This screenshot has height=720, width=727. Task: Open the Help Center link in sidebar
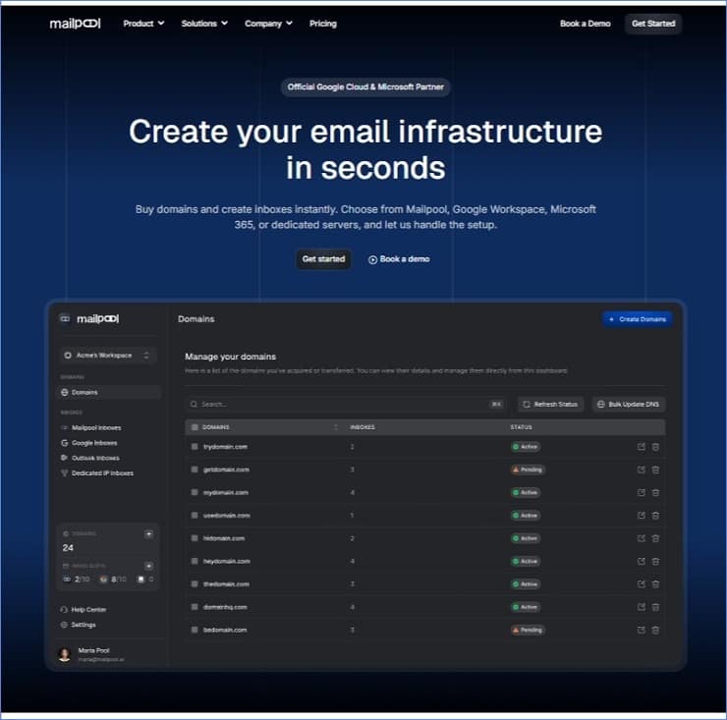tap(88, 609)
